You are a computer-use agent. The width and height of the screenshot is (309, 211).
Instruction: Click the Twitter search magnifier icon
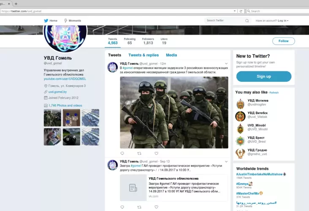247,20
